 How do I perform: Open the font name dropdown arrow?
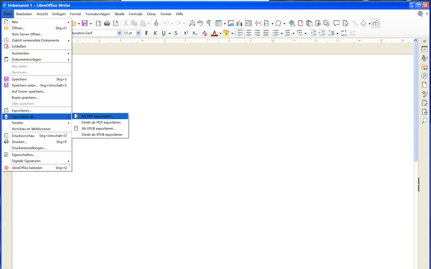click(119, 33)
